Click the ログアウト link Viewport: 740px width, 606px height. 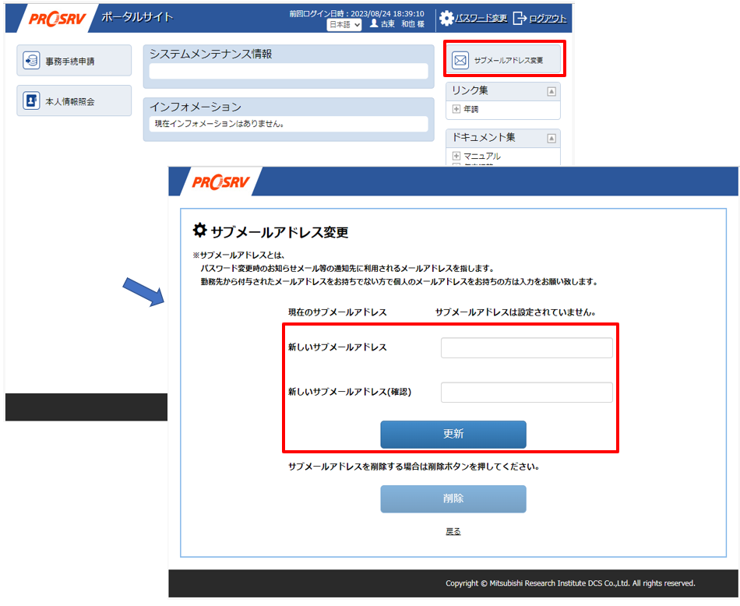tap(548, 19)
